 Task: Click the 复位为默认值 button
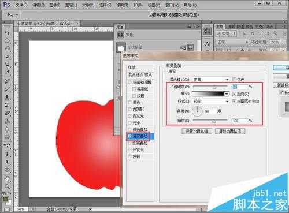230,132
